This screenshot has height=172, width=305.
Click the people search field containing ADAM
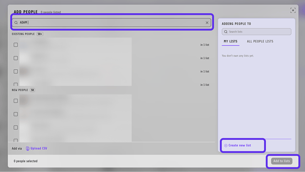112,23
